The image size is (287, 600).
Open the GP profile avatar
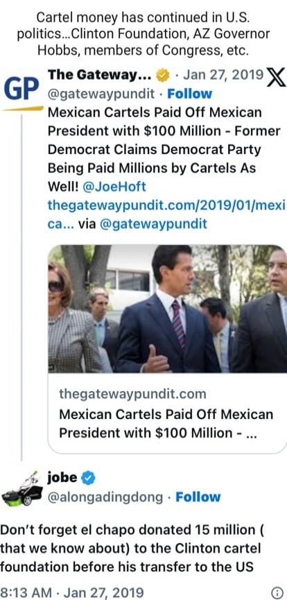click(21, 87)
